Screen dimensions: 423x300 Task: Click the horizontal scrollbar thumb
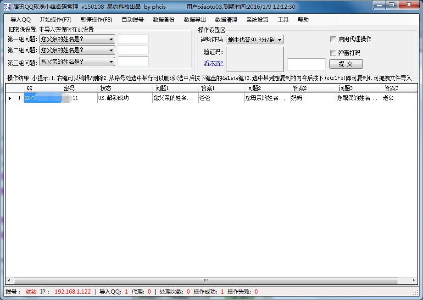point(206,280)
